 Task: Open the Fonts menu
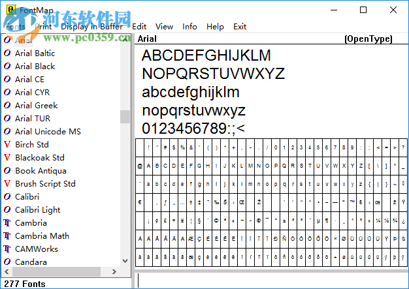16,27
